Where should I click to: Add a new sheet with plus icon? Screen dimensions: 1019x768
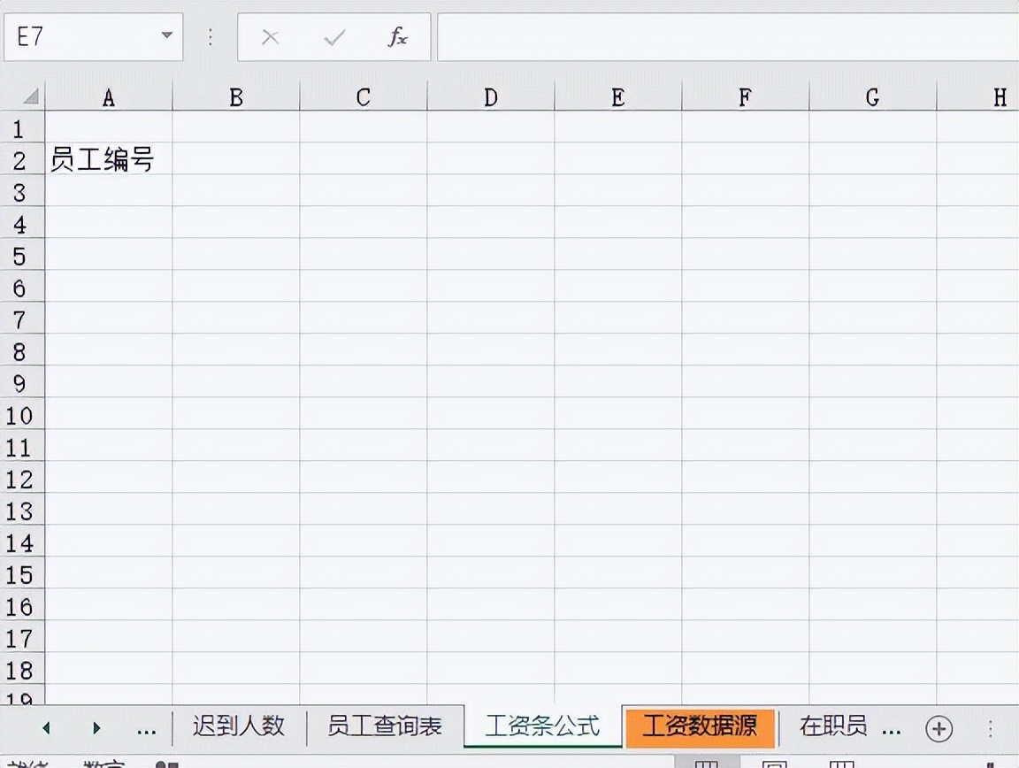[939, 728]
